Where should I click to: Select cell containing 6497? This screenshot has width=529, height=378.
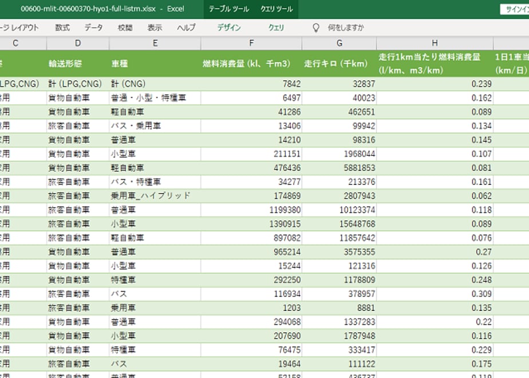(251, 98)
